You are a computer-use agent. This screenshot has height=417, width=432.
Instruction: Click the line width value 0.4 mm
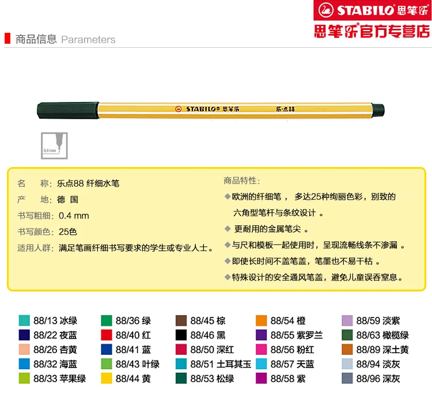pyautogui.click(x=74, y=215)
